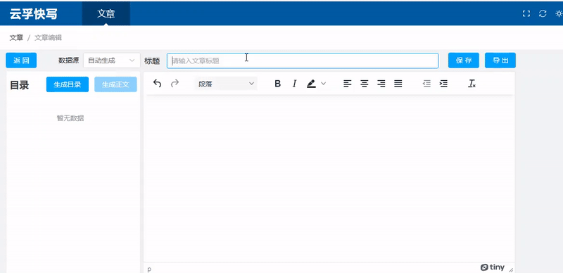The height and width of the screenshot is (273, 563).
Task: Switch to the 文章 tab
Action: click(106, 13)
